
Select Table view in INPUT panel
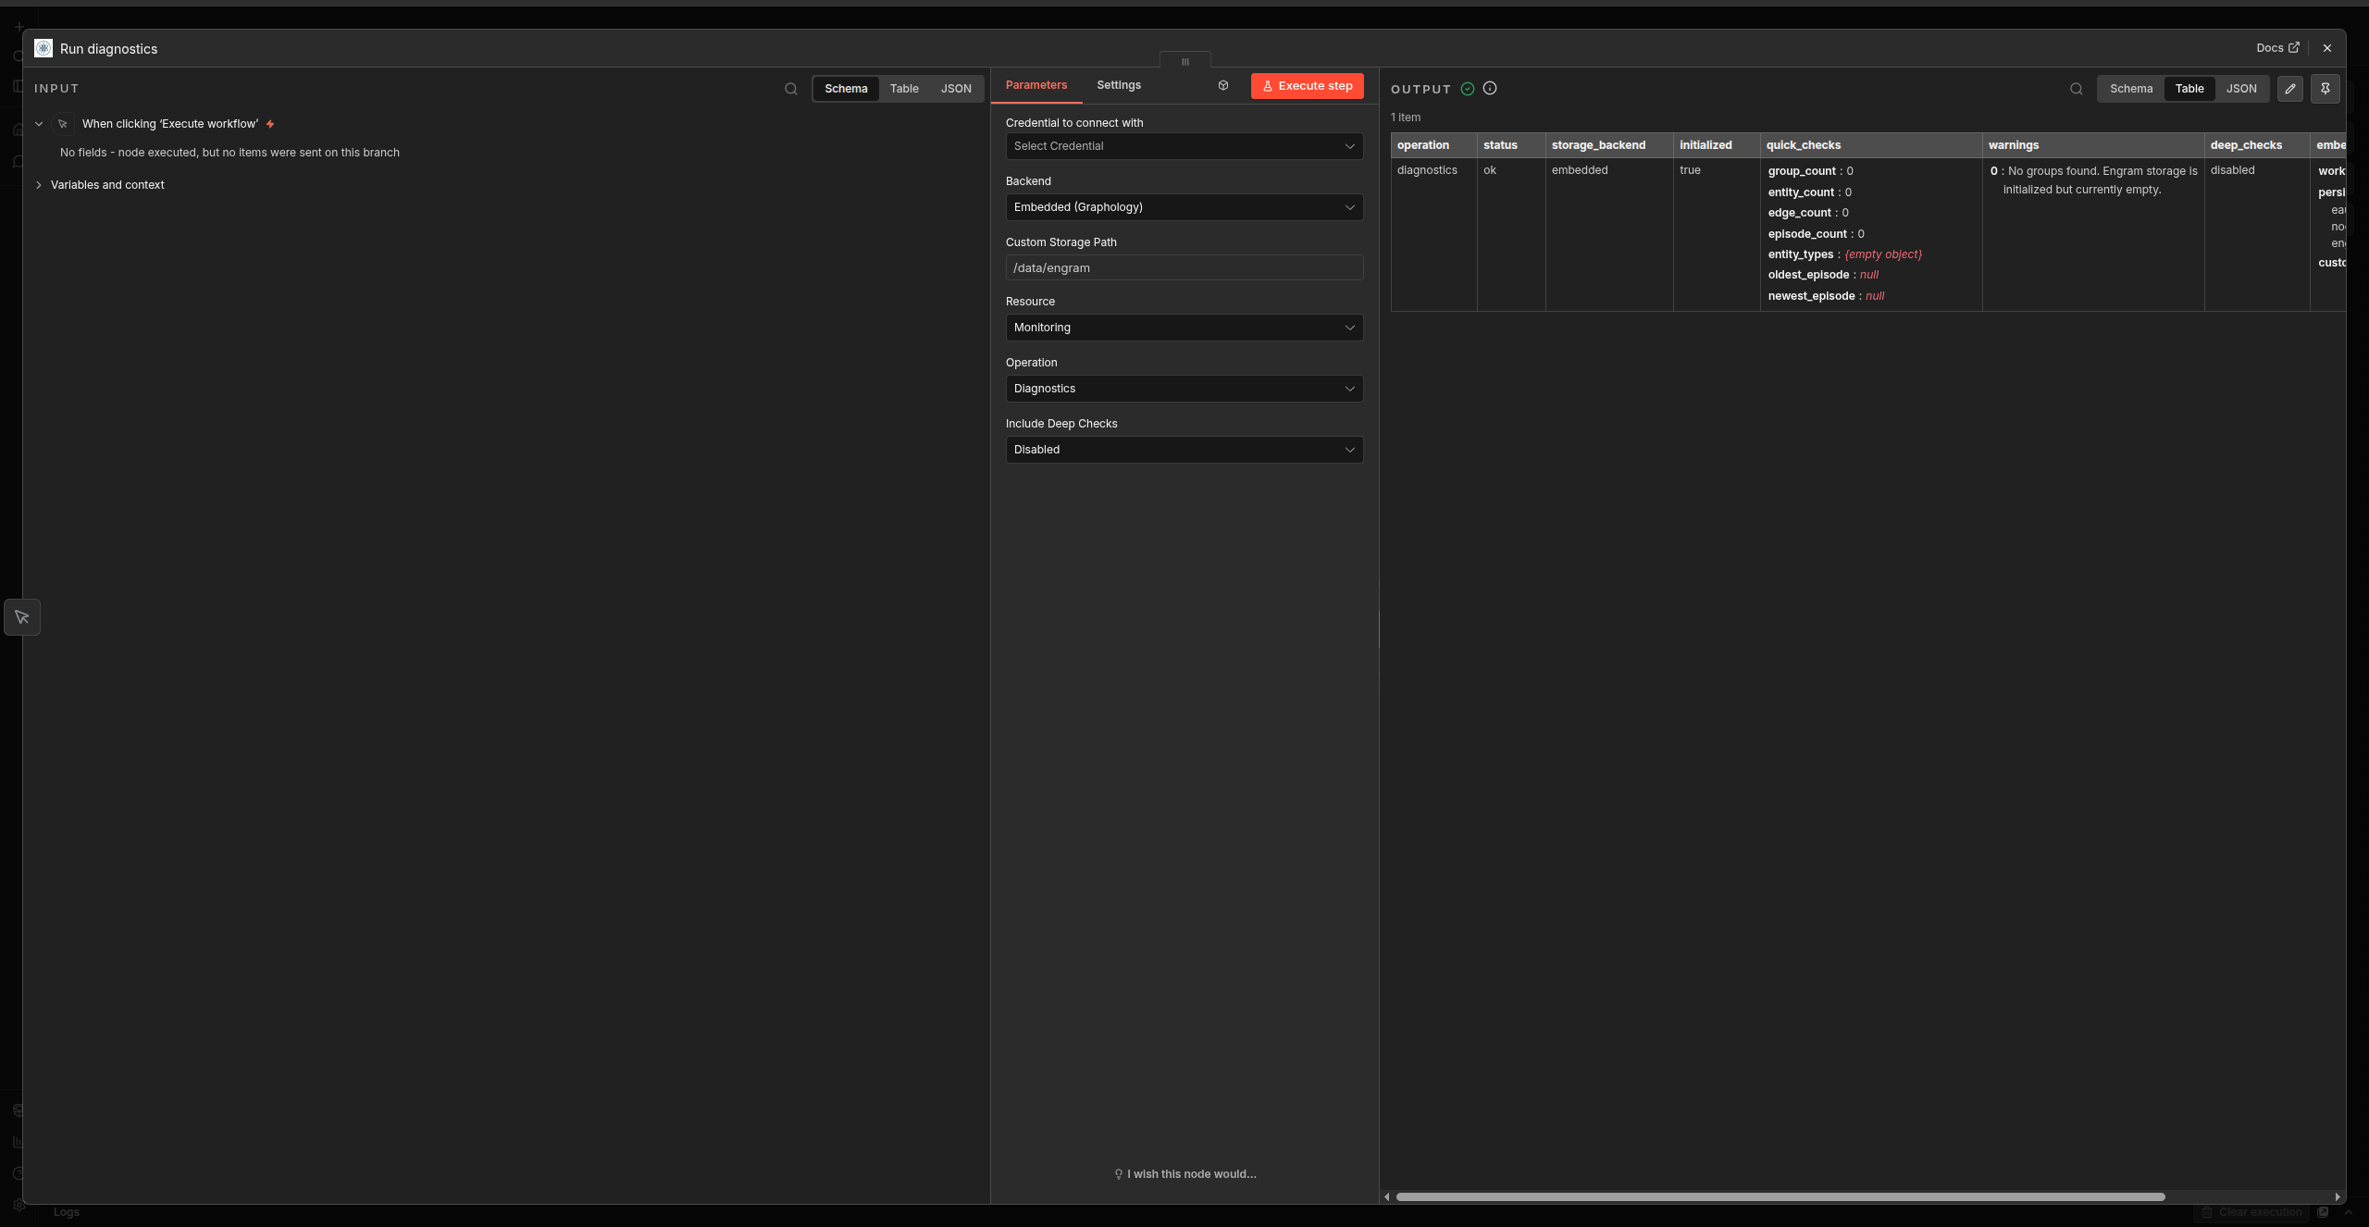(904, 89)
